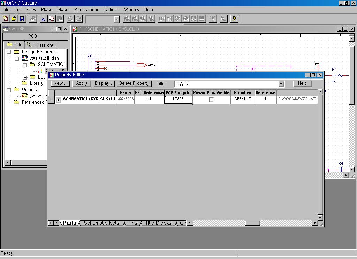The image size is (357, 259).
Task: Click the Display... button
Action: (x=104, y=83)
